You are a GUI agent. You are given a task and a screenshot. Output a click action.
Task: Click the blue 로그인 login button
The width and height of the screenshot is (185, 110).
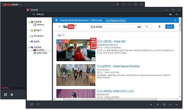pos(170,27)
